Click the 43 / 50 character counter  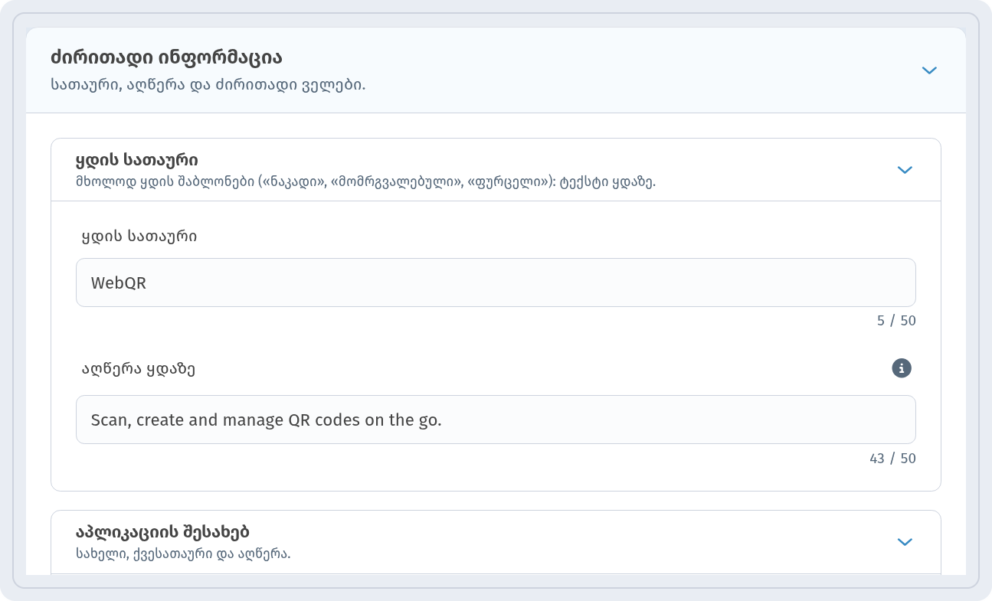[892, 459]
